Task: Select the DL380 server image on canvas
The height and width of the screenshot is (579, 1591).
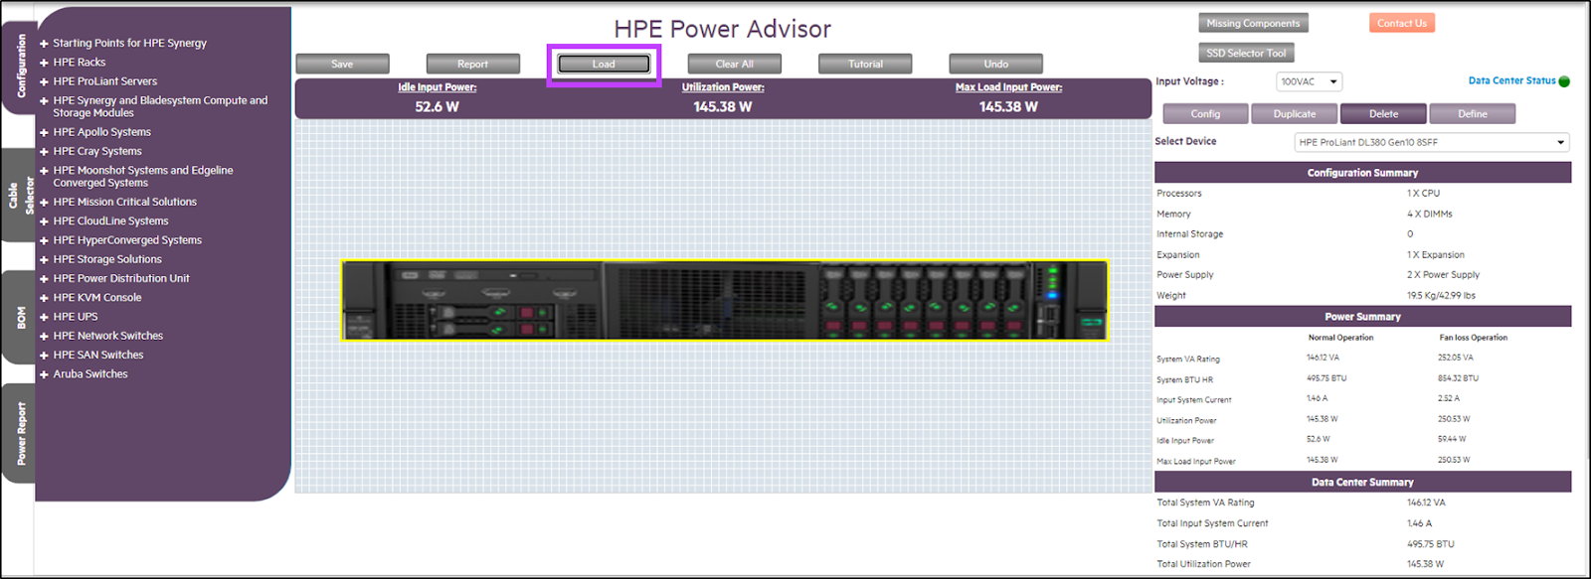Action: click(x=724, y=301)
